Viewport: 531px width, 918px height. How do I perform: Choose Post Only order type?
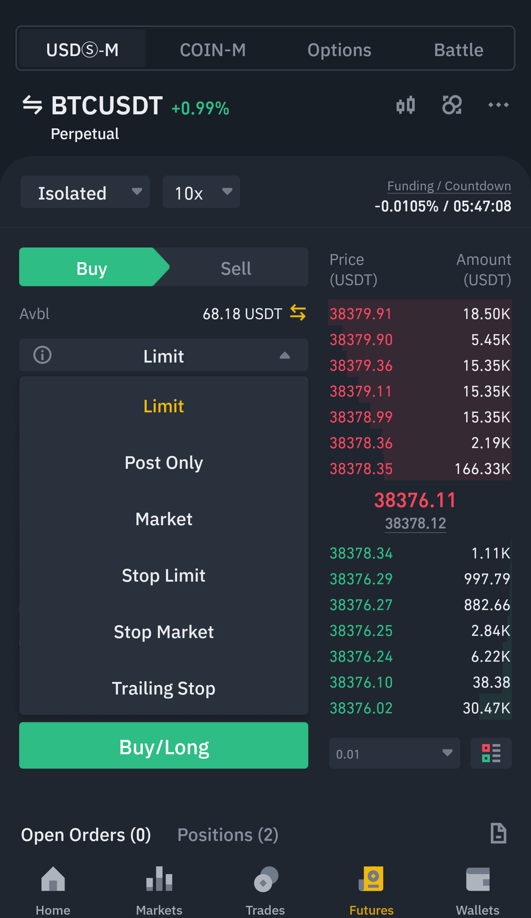click(164, 463)
